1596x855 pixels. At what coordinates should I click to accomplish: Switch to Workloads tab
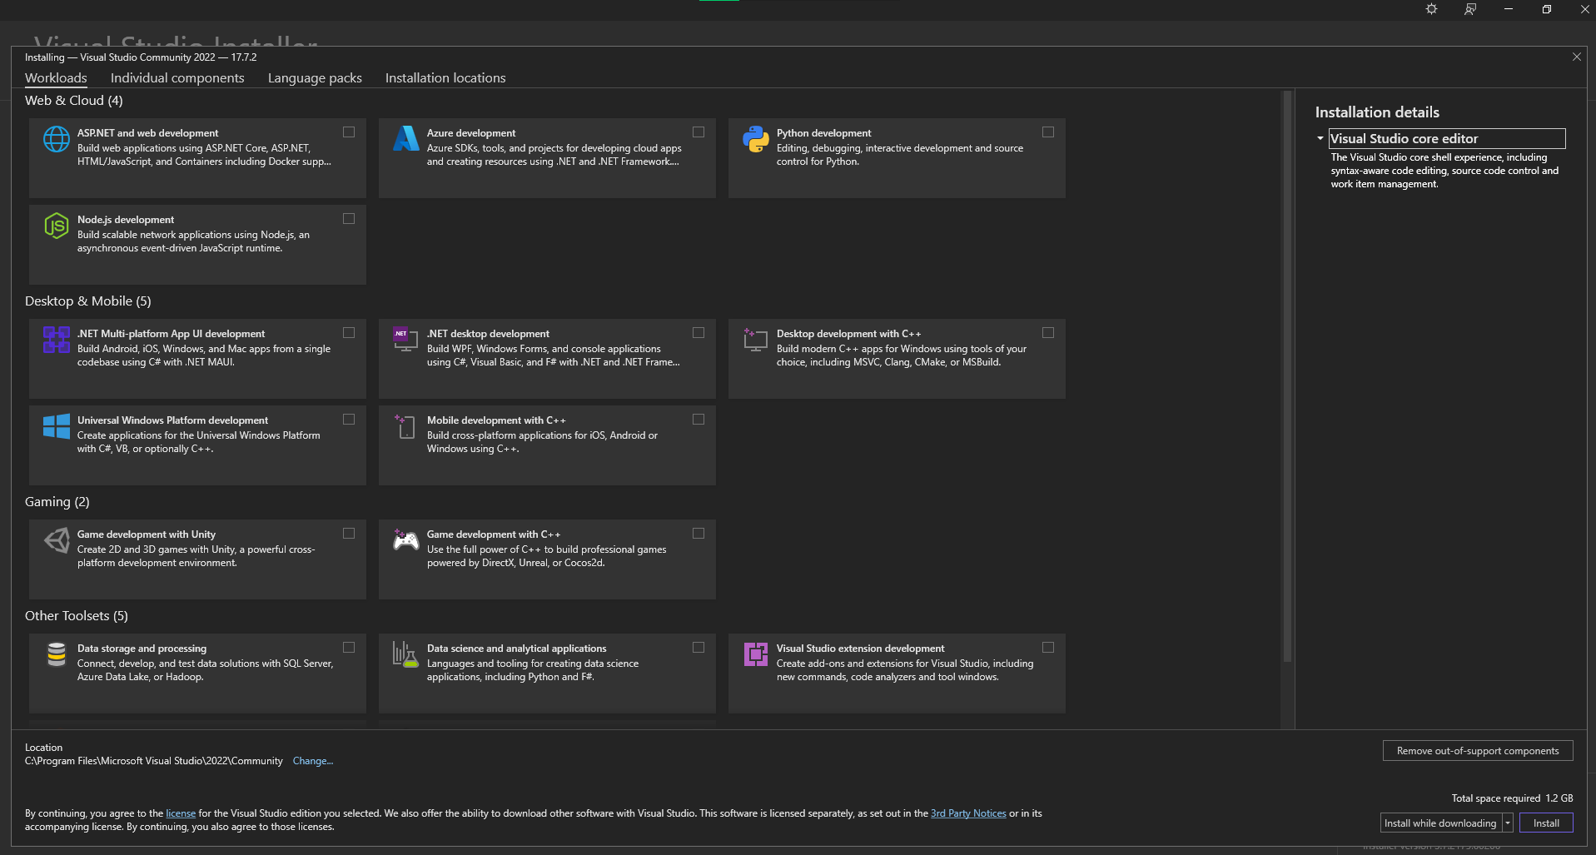coord(56,77)
